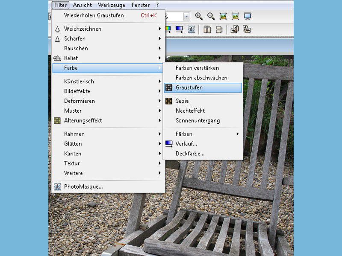Viewport: 342px width, 256px height.
Task: Open the Filter menu
Action: (60, 5)
